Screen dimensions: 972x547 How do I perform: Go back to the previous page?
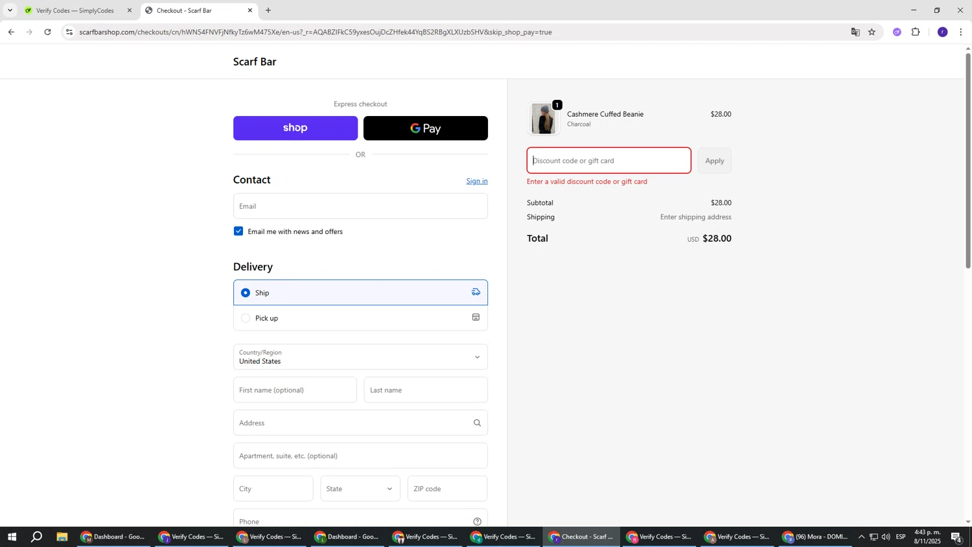click(11, 32)
